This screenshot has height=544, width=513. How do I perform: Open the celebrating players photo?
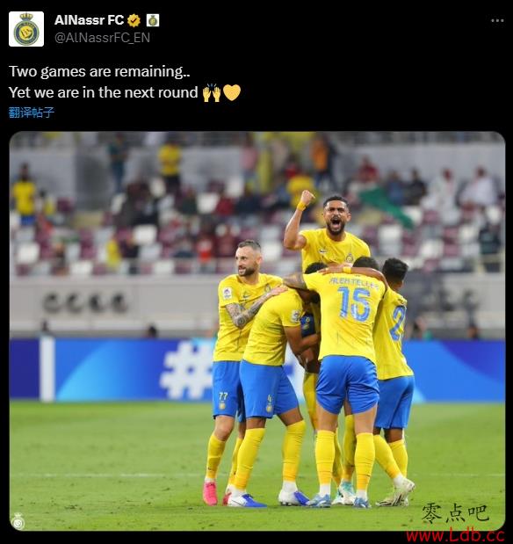coord(257,331)
